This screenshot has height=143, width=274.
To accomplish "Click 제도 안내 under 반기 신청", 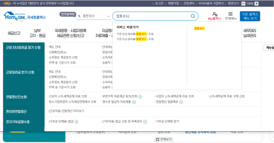I will coord(55,72).
